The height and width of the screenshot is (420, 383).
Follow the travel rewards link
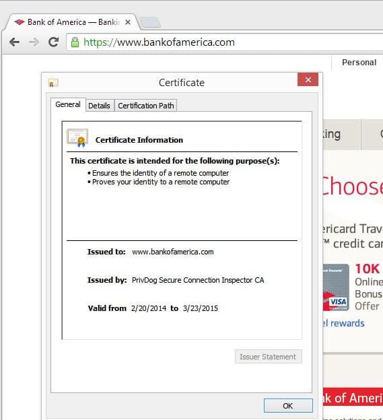click(343, 323)
